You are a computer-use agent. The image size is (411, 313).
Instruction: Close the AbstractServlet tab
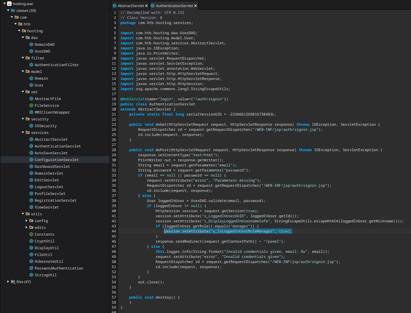click(x=146, y=6)
